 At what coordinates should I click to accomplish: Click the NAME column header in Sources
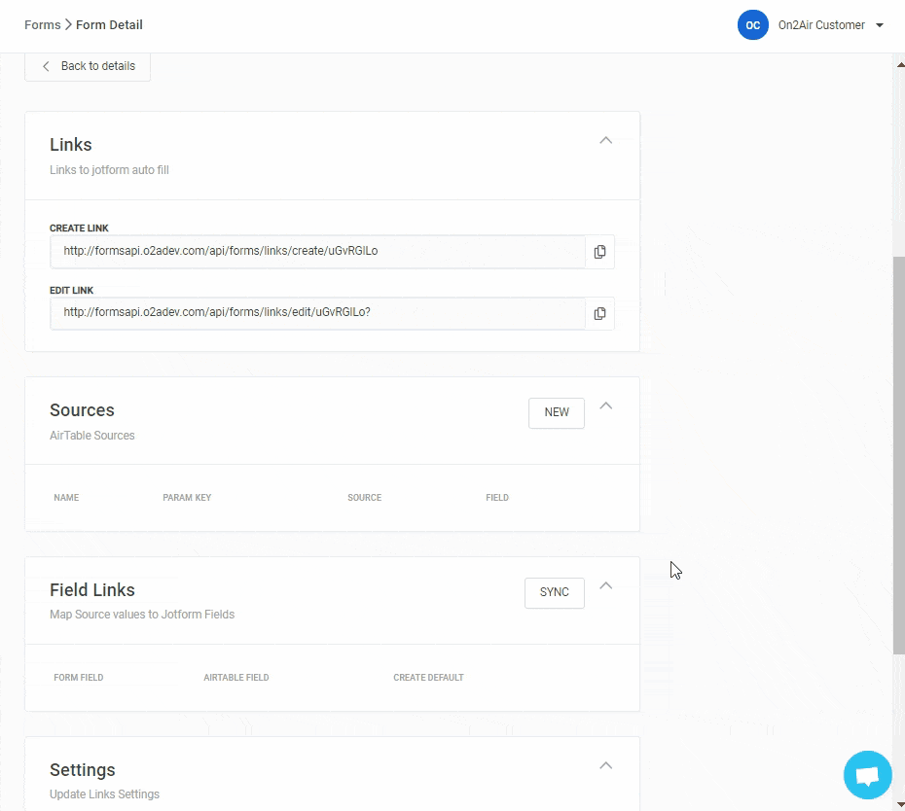(66, 498)
